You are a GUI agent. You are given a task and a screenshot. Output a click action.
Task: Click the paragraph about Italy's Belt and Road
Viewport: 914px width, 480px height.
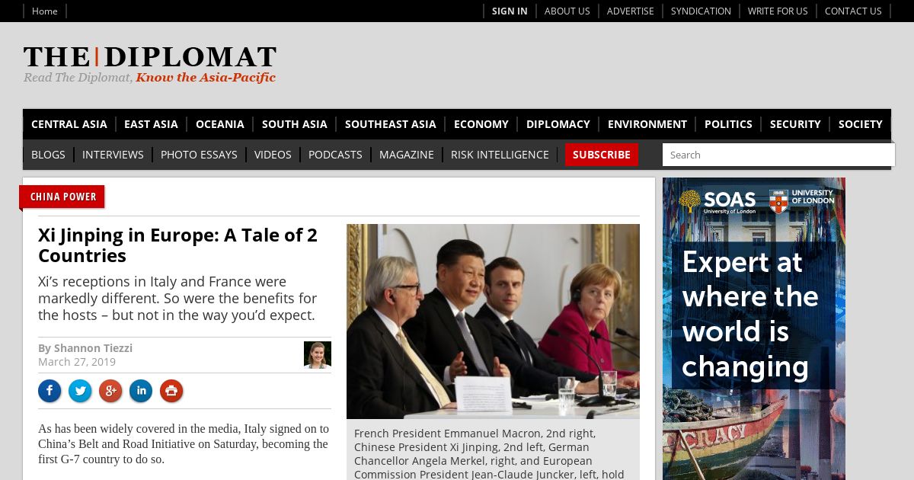pyautogui.click(x=184, y=444)
